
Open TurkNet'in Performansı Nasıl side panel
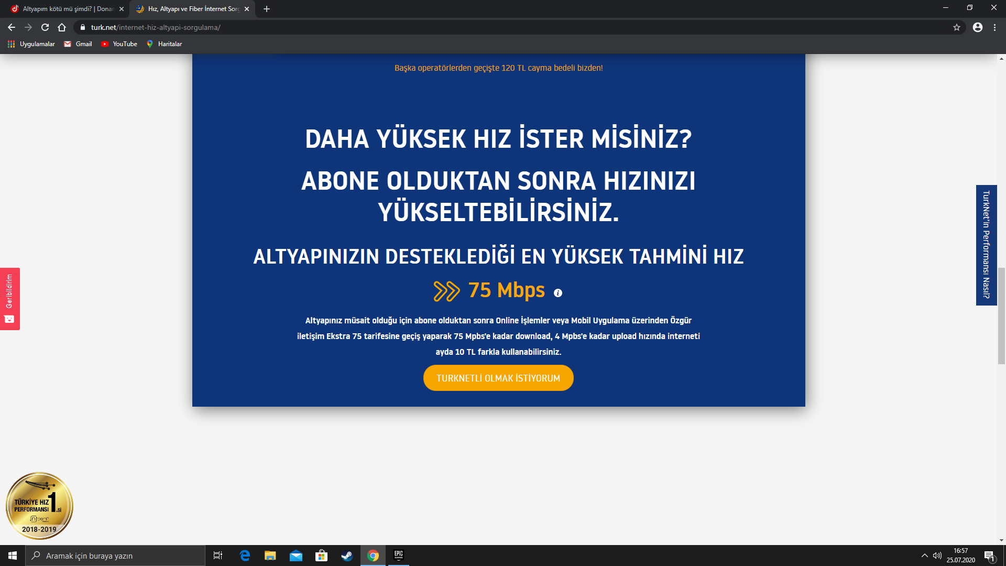(986, 245)
